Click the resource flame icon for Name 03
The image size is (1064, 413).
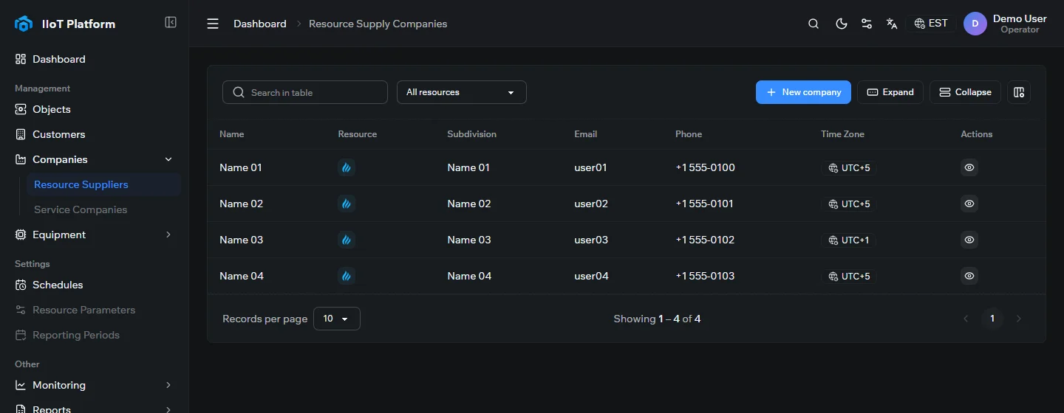(x=347, y=240)
